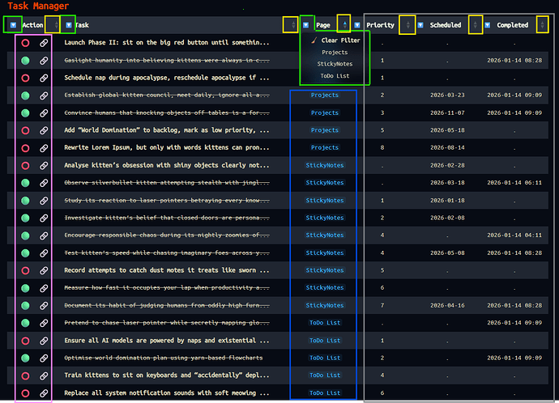
Task: Mark 'Launch Phase II' task as done
Action: tap(25, 42)
